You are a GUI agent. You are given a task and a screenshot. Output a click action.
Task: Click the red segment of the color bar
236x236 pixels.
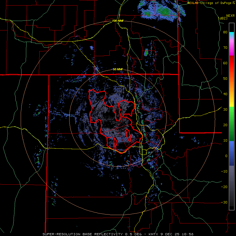click(232, 63)
